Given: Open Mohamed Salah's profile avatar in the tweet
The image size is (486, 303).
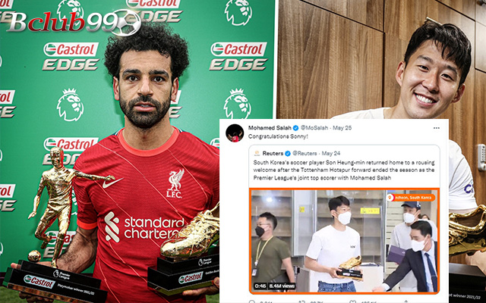Looking at the screenshot, I should point(235,133).
